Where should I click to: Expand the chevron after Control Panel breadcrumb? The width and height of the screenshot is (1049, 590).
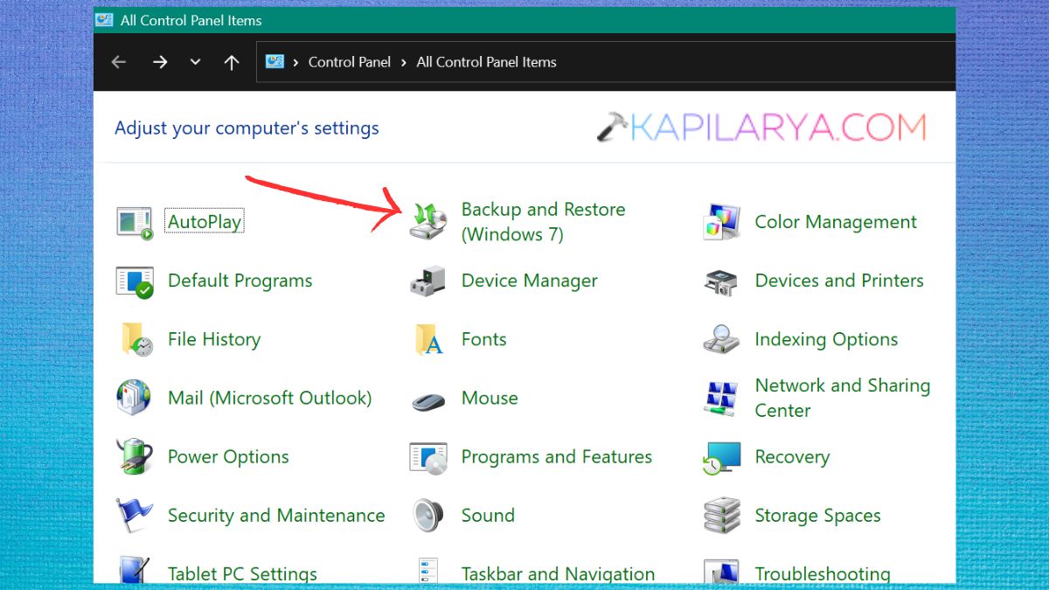(405, 62)
